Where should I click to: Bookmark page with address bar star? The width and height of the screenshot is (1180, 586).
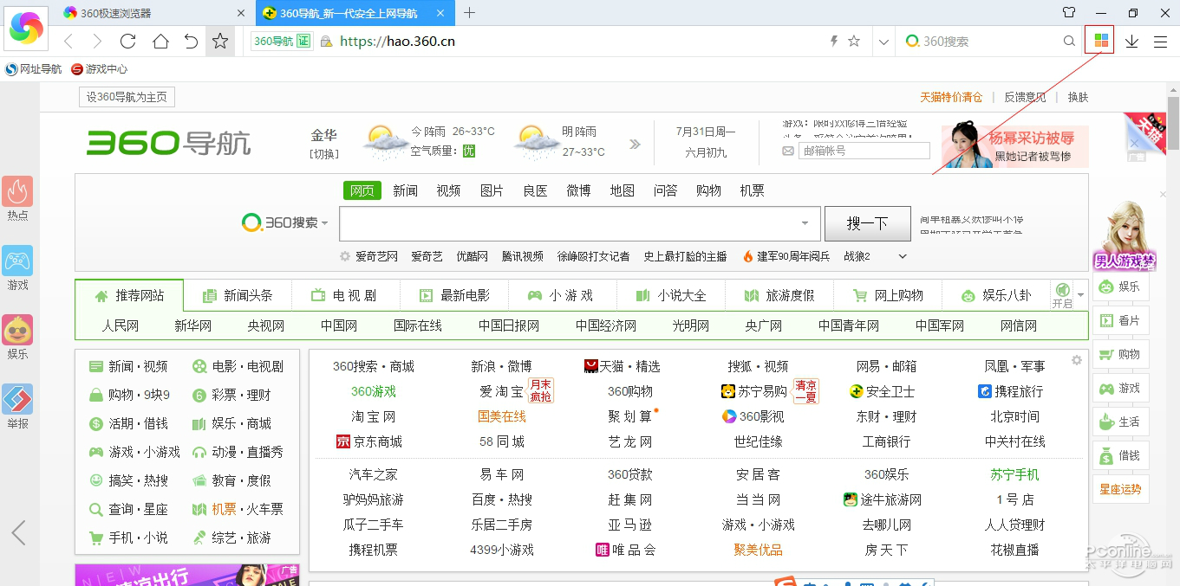click(854, 42)
